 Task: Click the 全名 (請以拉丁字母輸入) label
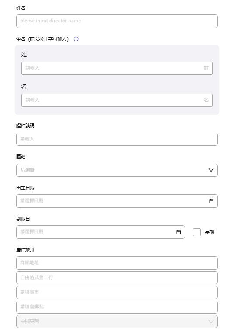42,39
